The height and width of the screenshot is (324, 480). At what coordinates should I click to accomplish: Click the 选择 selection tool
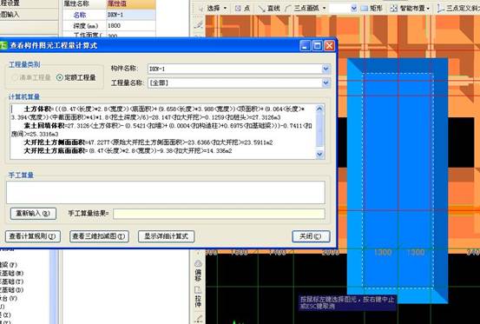tap(213, 9)
